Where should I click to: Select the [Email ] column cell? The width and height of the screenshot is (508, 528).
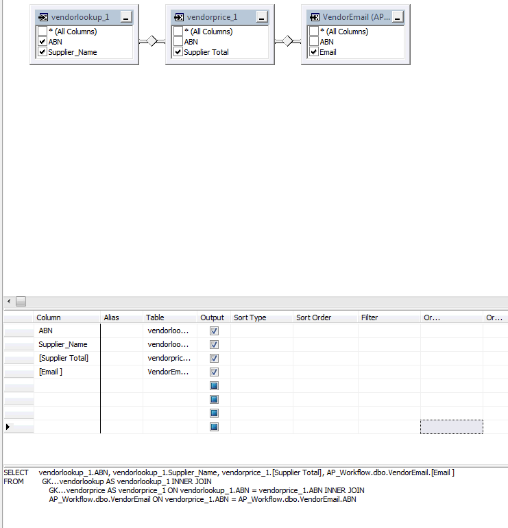pyautogui.click(x=67, y=372)
